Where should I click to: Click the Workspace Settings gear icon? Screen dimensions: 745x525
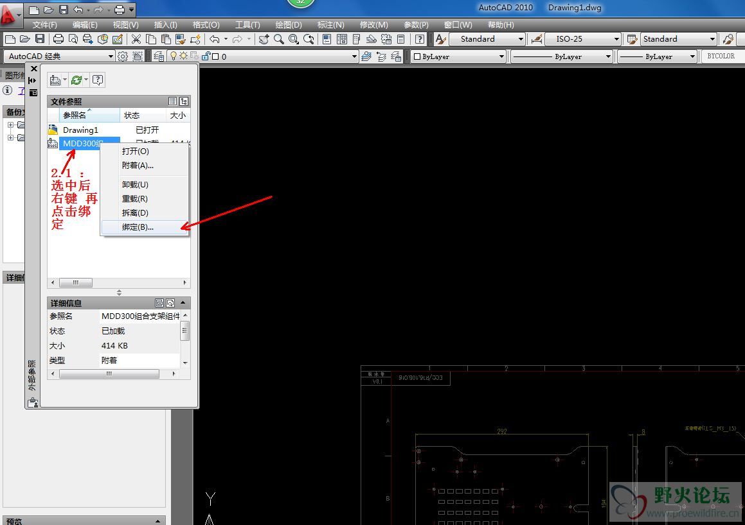point(123,56)
